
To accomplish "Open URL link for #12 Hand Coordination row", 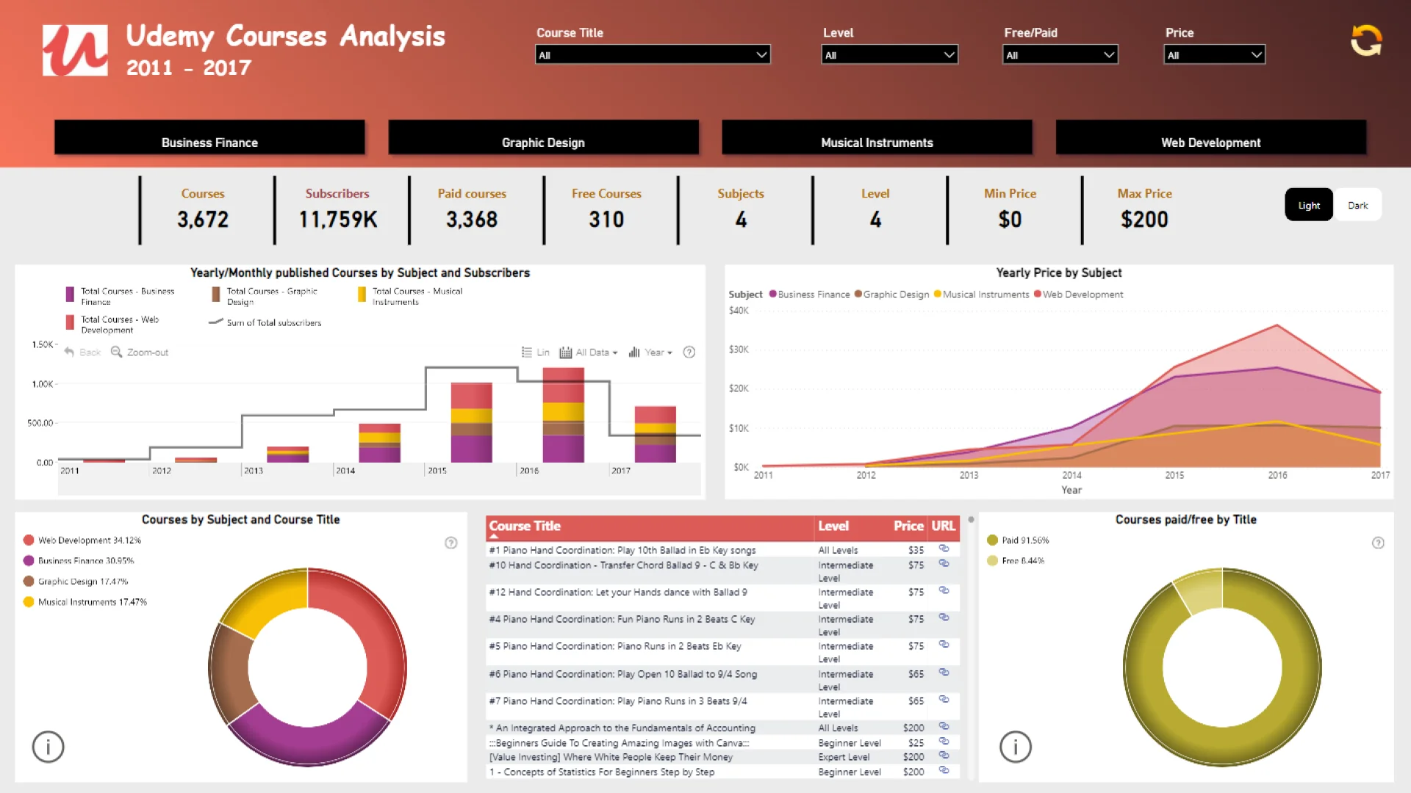I will pyautogui.click(x=944, y=590).
